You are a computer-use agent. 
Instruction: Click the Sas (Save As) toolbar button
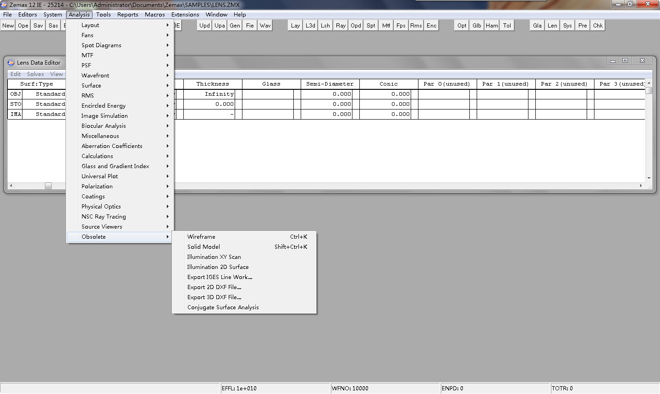tap(54, 26)
